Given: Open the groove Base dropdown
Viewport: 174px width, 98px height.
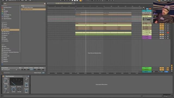Looking at the screenshot, I should click(21, 70).
